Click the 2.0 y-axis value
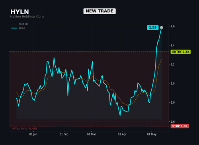Viewport: 199px width, 145px height. (172, 83)
